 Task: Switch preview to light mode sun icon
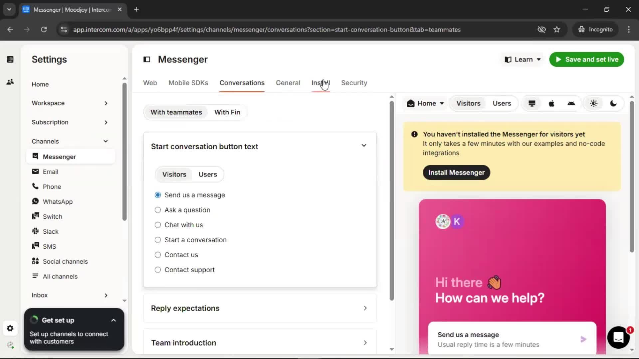tap(594, 103)
